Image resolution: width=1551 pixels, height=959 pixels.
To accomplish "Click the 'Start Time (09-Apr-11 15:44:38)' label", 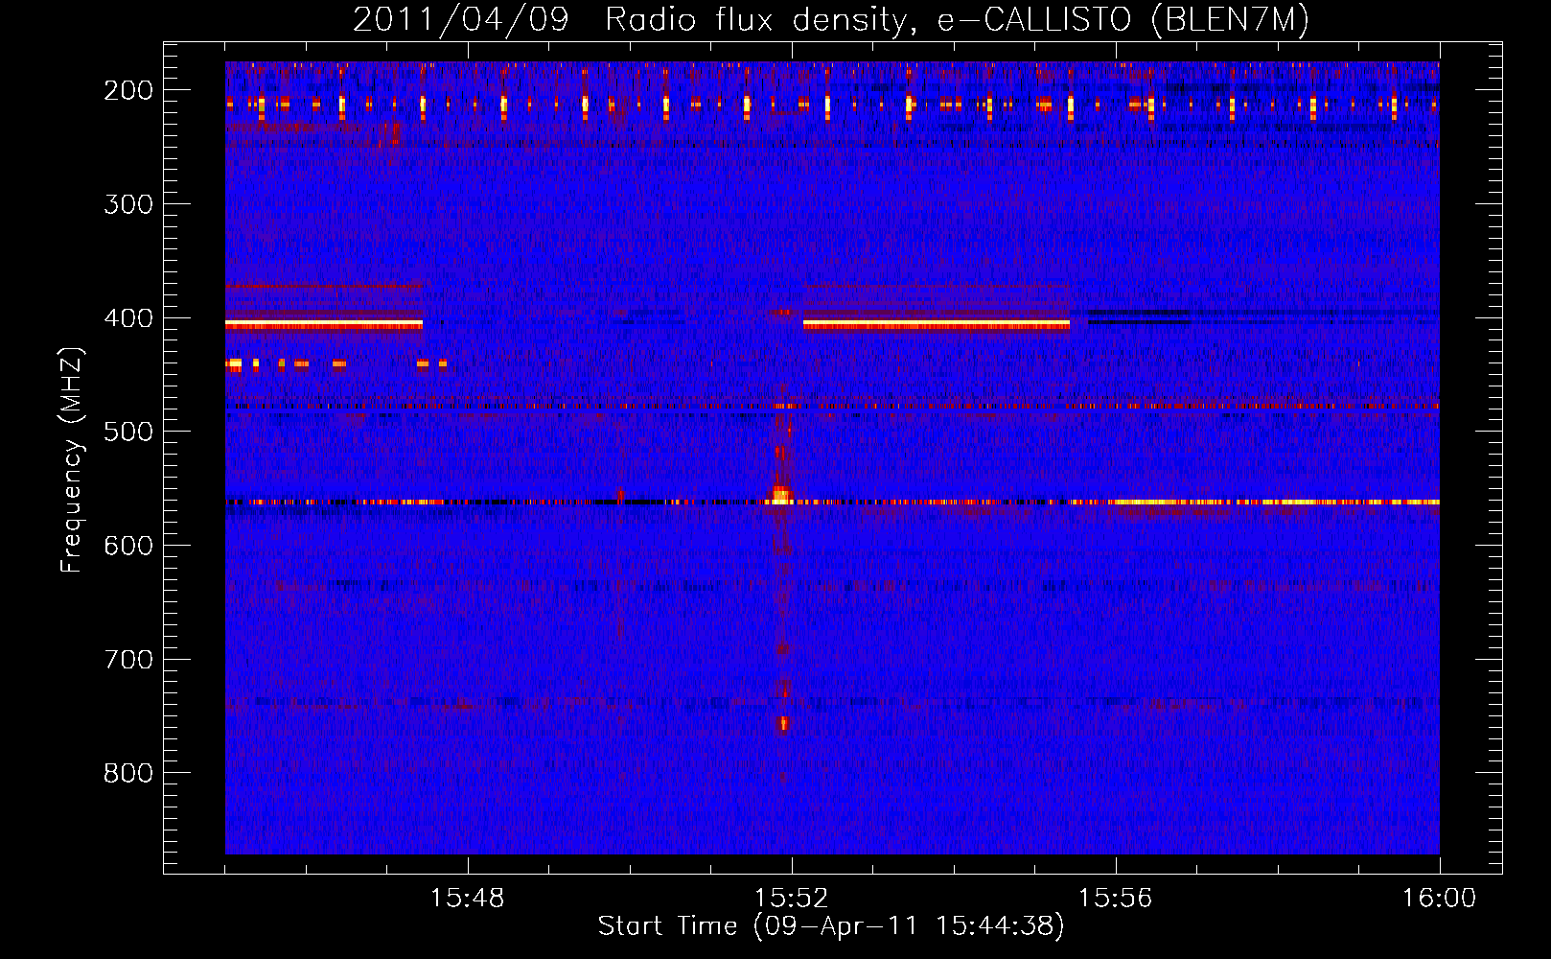I will 831,926.
